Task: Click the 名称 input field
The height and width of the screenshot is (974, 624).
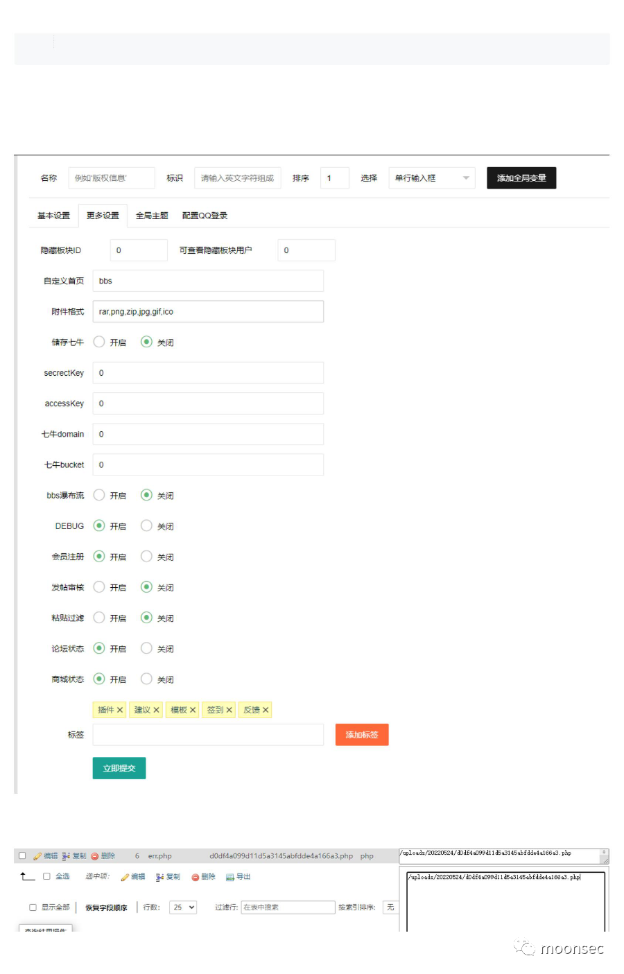Action: [x=112, y=178]
